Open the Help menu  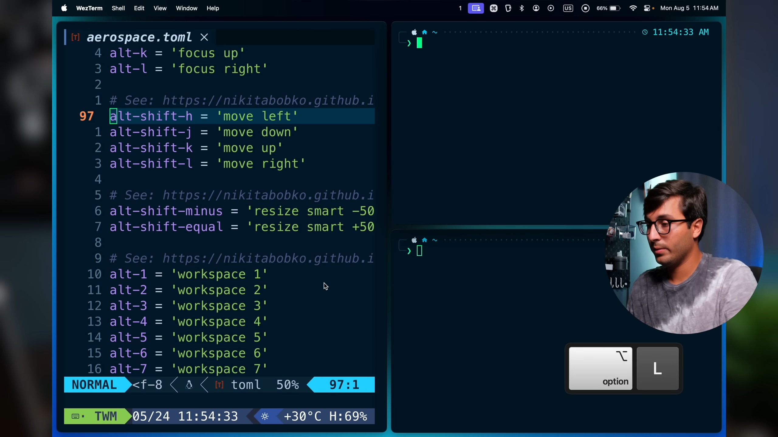coord(213,8)
